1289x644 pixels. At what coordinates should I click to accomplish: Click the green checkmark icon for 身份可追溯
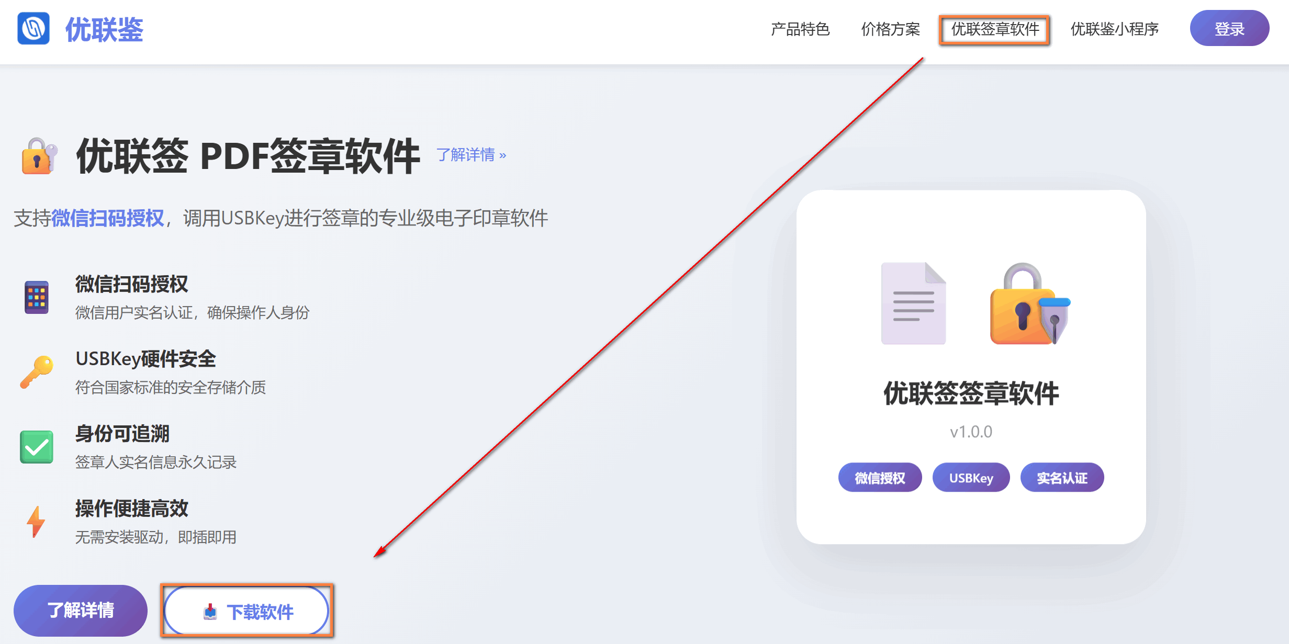click(36, 447)
